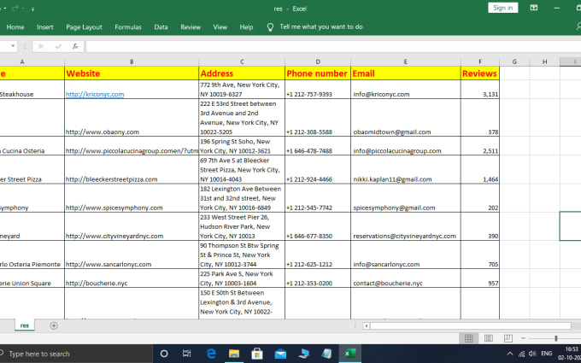Open Customize Quick Access Toolbar dropdown
Viewport: 581px width, 363px height.
coord(32,9)
